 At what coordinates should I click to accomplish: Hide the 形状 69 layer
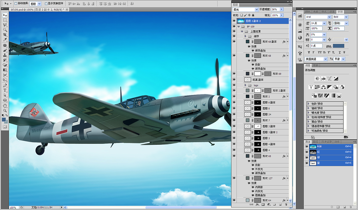point(234,73)
